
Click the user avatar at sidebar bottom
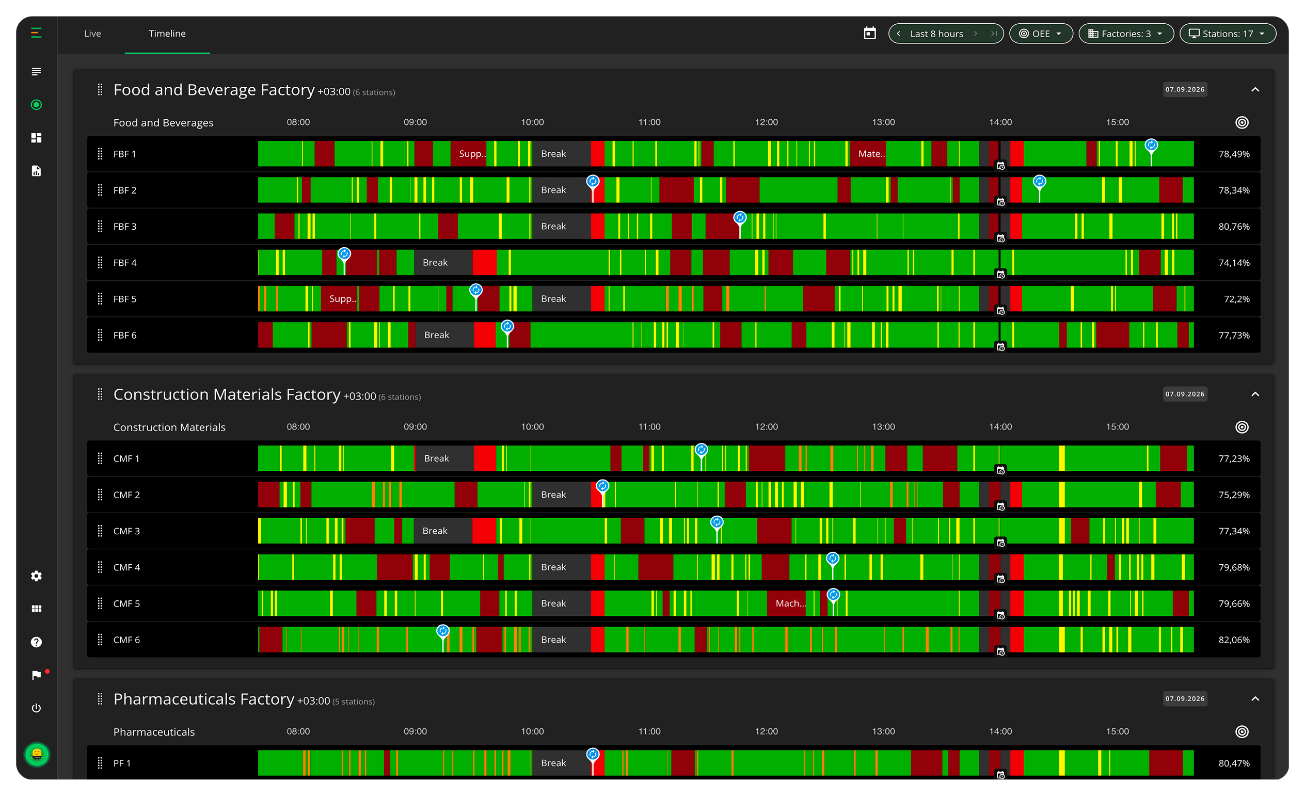[37, 754]
